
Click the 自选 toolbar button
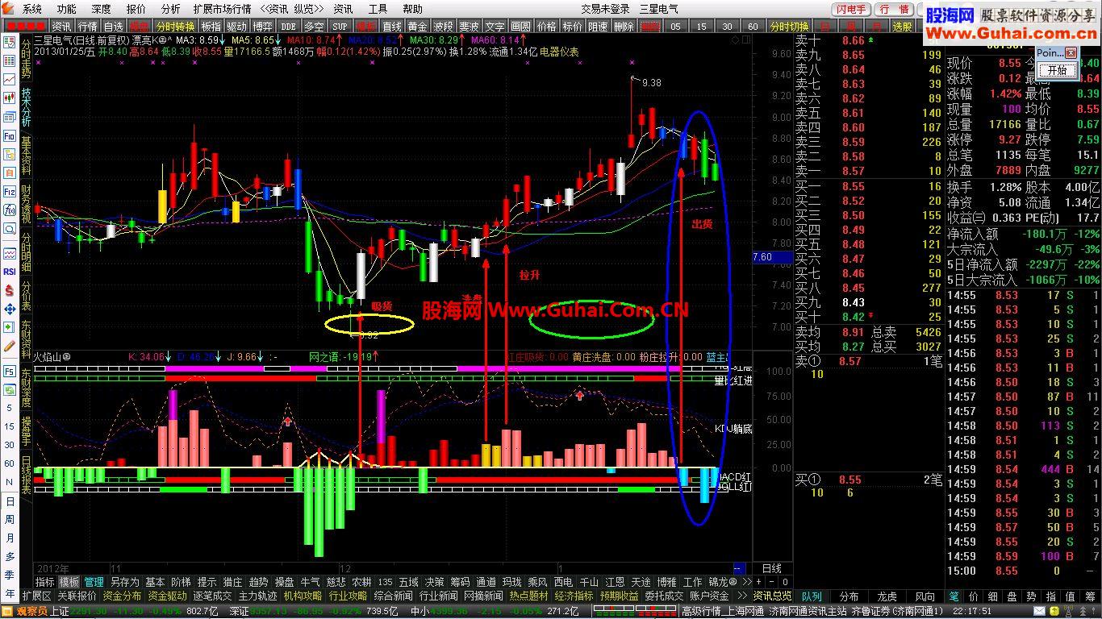click(113, 26)
